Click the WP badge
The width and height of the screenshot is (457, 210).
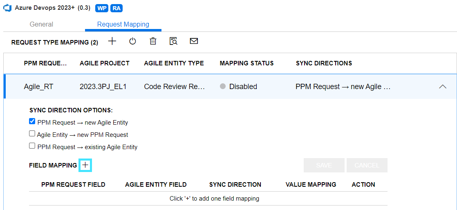101,8
